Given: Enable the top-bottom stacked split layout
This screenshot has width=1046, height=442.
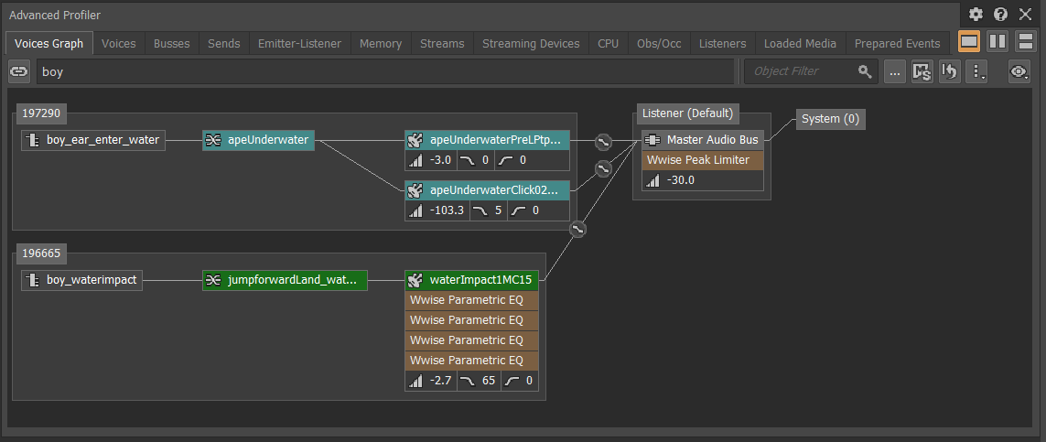Looking at the screenshot, I should 1025,42.
